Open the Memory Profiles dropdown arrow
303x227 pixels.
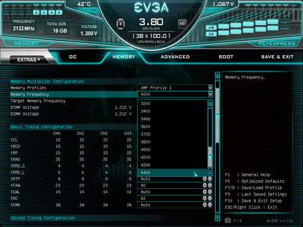tap(210, 88)
